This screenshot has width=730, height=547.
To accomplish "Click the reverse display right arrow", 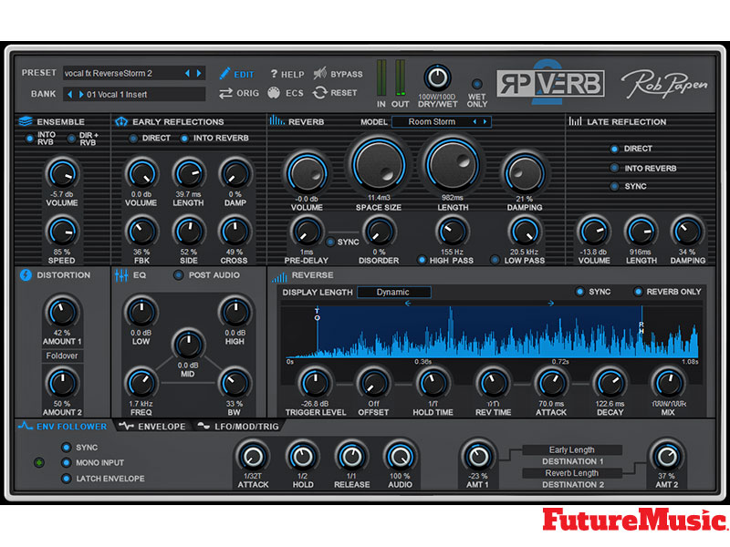I will [551, 304].
